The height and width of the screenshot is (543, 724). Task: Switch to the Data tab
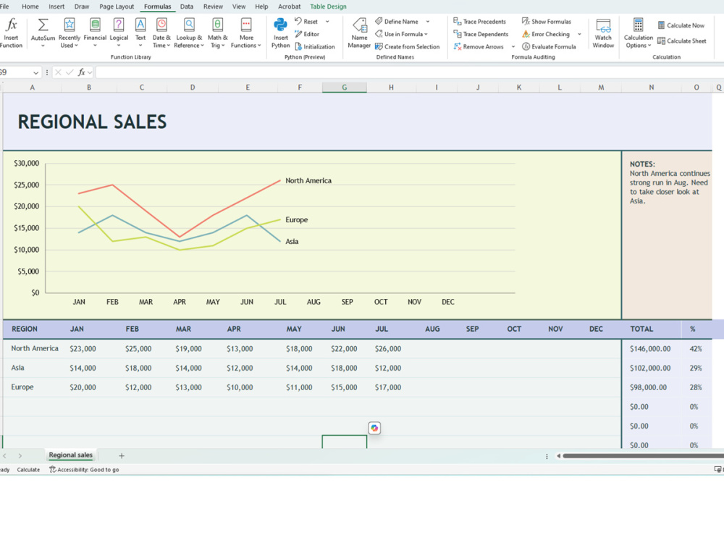[187, 7]
